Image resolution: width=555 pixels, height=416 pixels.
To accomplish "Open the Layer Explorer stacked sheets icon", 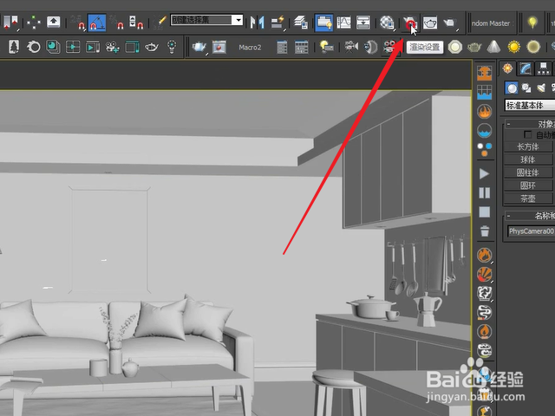I will click(301, 23).
